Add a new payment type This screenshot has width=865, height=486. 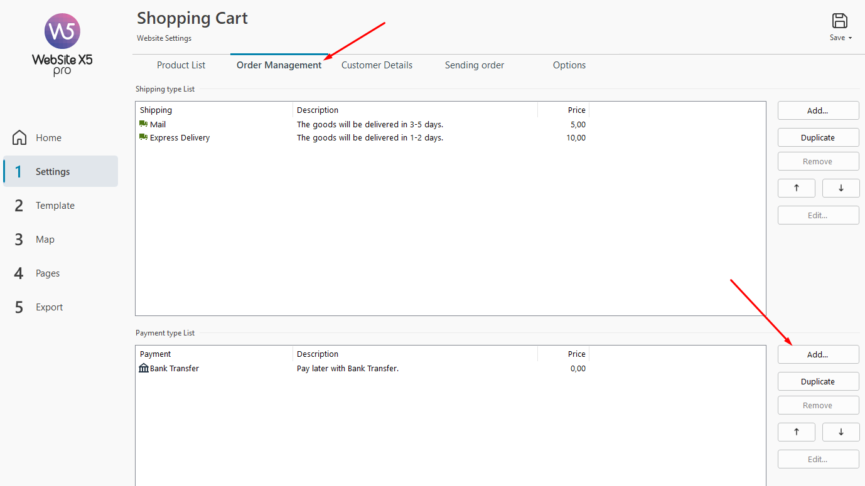(x=817, y=354)
